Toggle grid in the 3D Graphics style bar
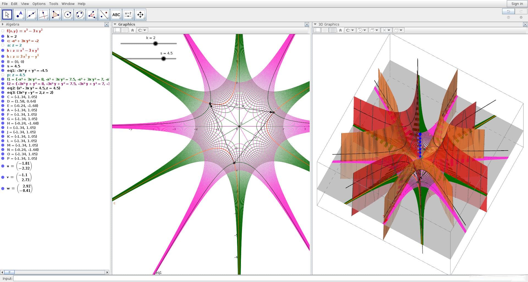 pyautogui.click(x=325, y=30)
